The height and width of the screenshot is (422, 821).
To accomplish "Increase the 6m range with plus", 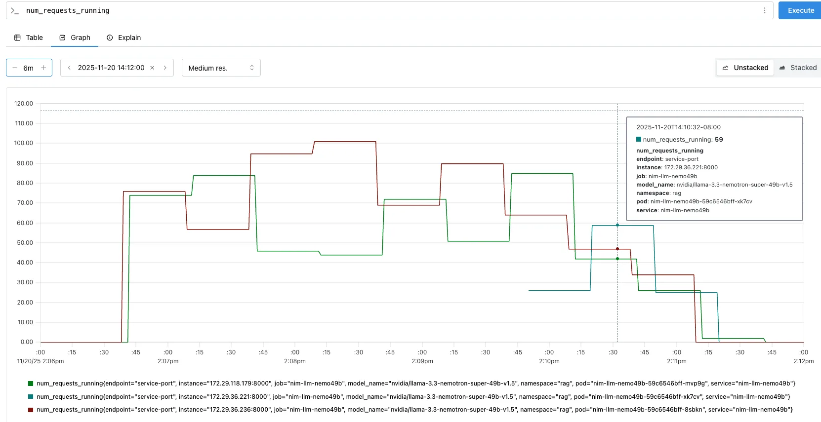I will pyautogui.click(x=43, y=68).
